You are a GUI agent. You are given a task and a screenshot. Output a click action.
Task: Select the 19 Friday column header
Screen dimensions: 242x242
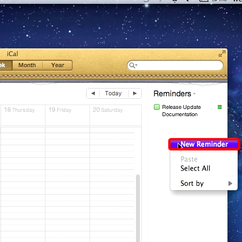click(x=67, y=115)
